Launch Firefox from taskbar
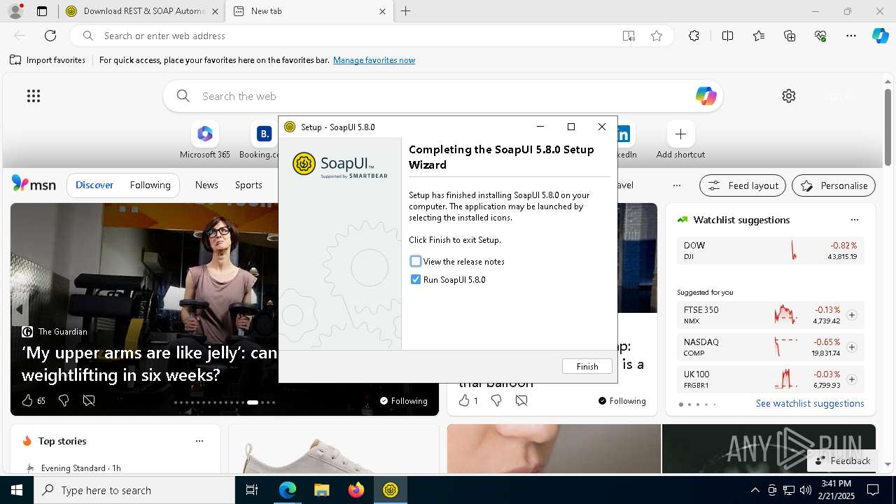 coord(356,490)
